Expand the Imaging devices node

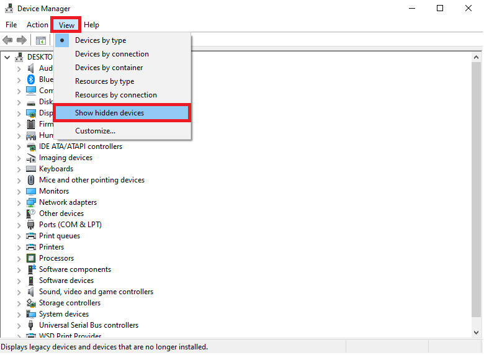tap(19, 158)
